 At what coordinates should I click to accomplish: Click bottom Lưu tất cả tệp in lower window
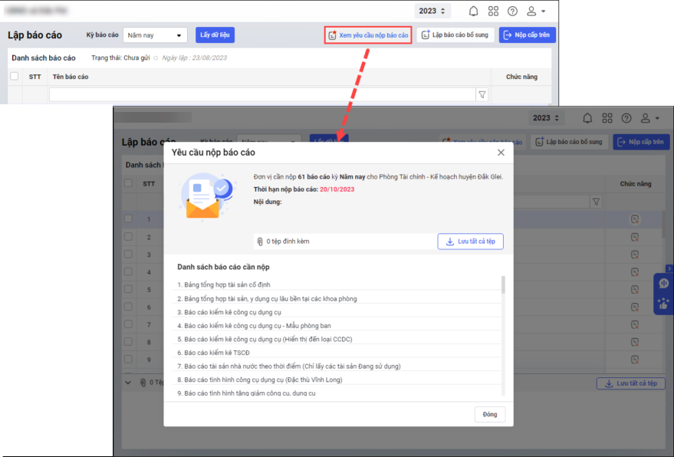[x=630, y=383]
